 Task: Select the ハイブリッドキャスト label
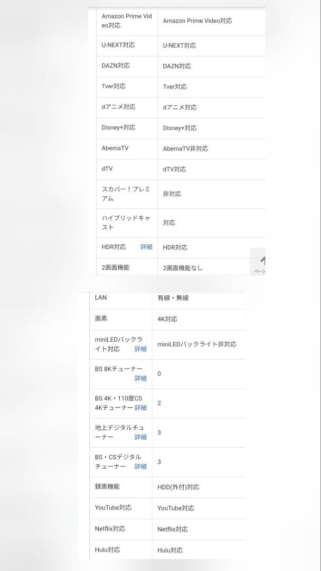point(126,223)
